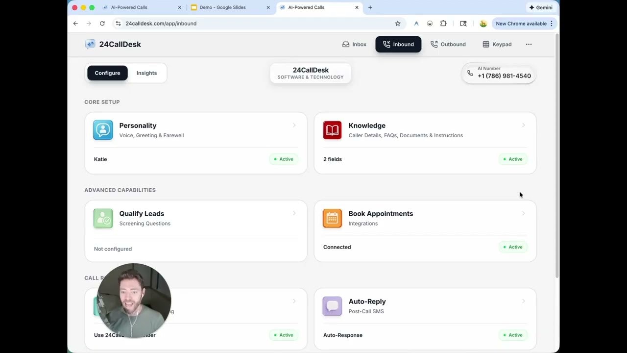Image resolution: width=627 pixels, height=353 pixels.
Task: Click the Qualify Leads icon
Action: [103, 218]
